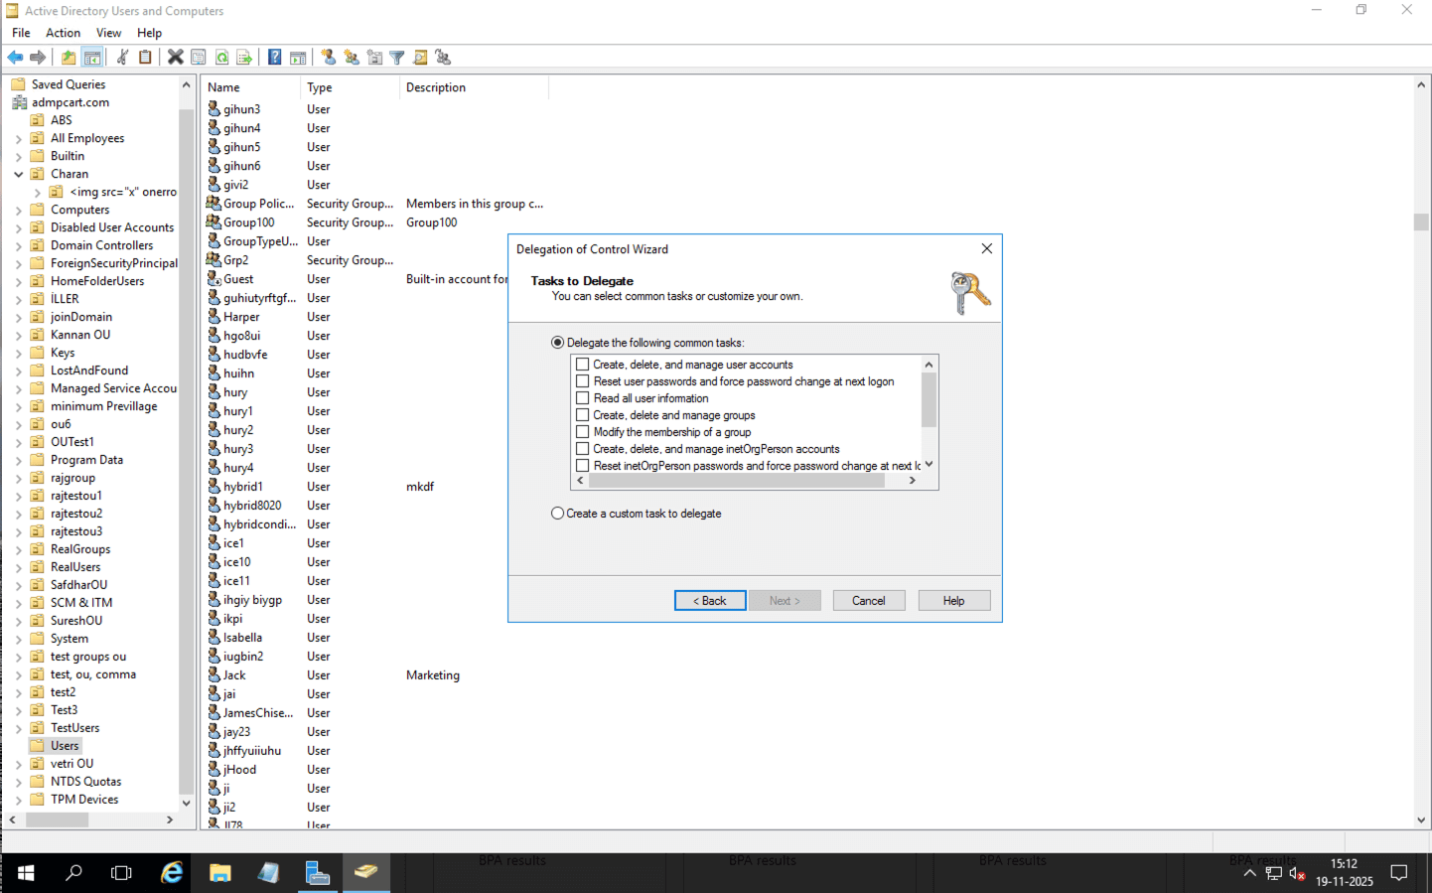Open Windows Start menu
The image size is (1432, 893).
pos(26,873)
